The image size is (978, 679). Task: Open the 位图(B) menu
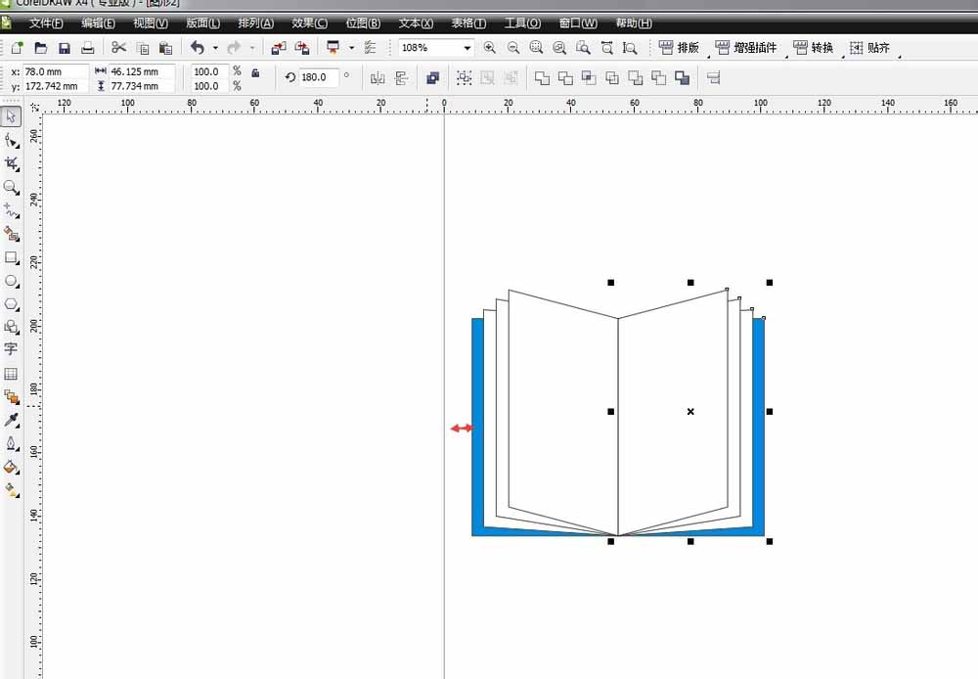click(x=363, y=23)
